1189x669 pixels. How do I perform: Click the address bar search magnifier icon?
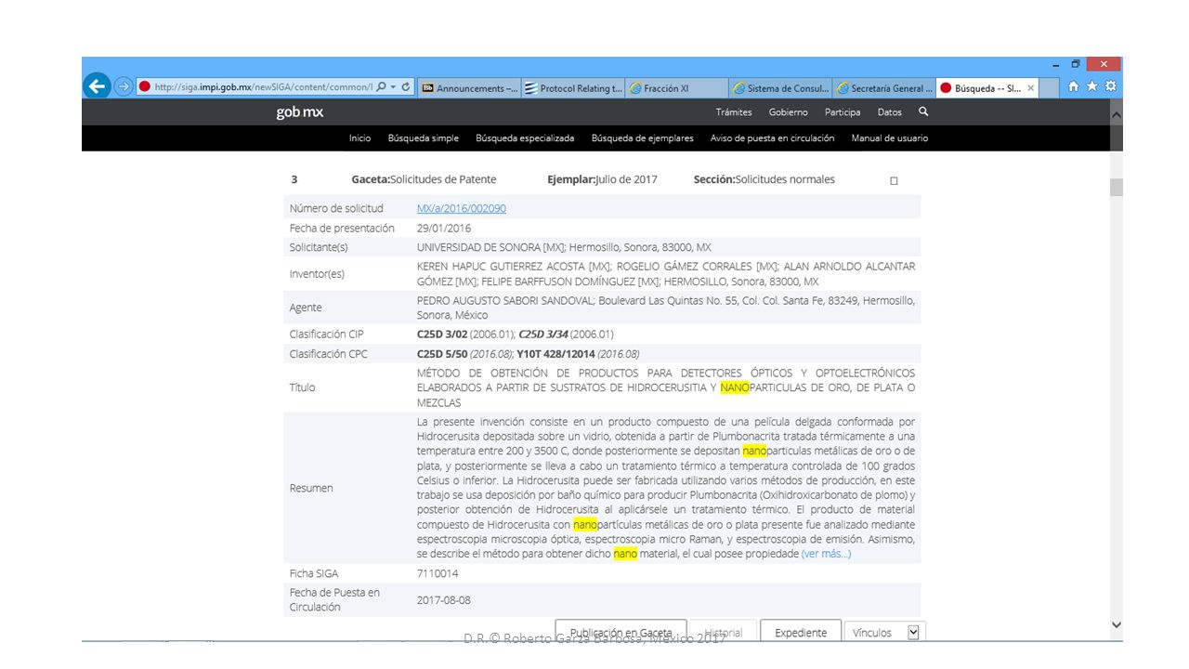(381, 87)
